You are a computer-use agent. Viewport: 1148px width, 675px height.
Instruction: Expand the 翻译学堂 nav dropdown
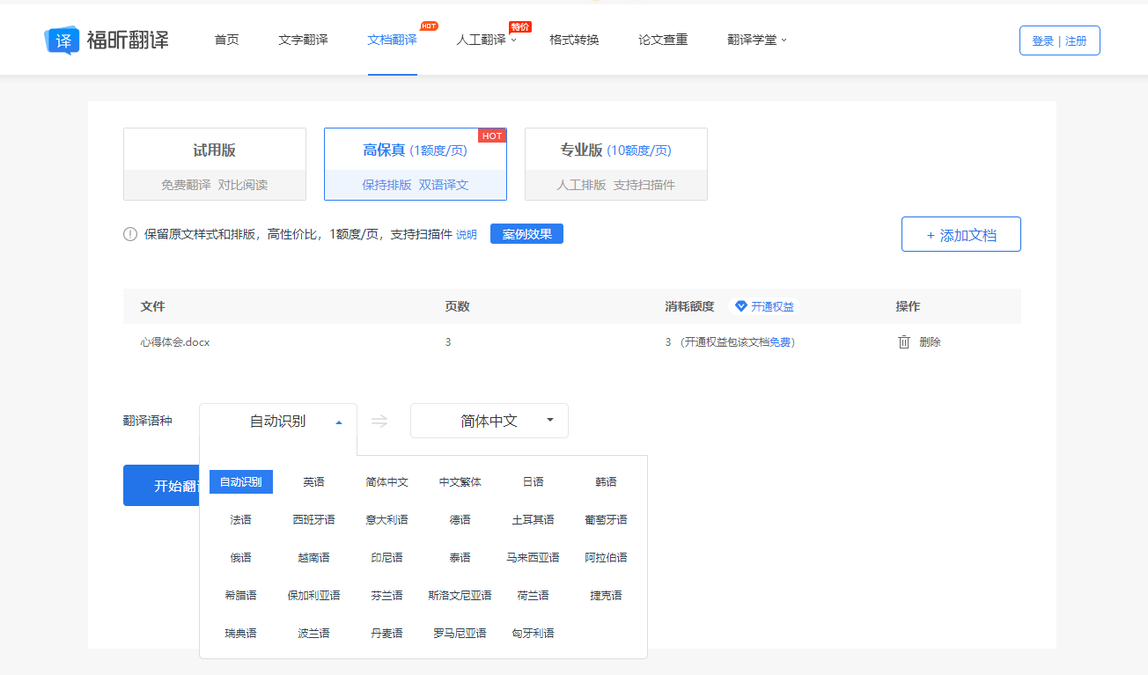(757, 40)
